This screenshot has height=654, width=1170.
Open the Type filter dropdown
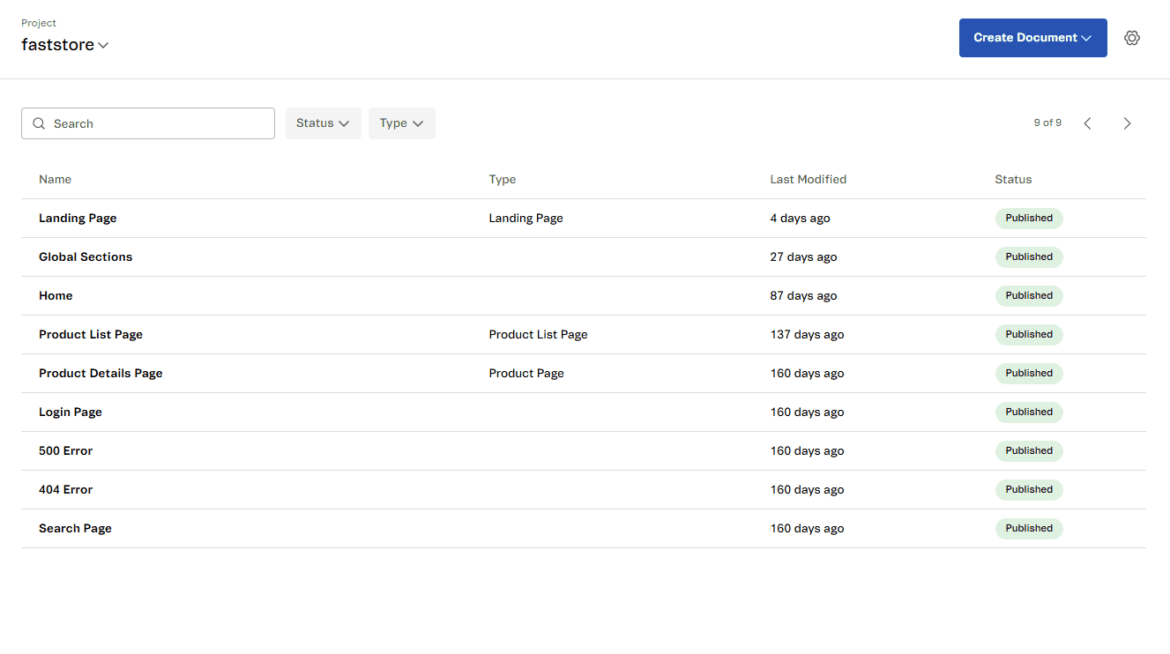[x=401, y=123]
